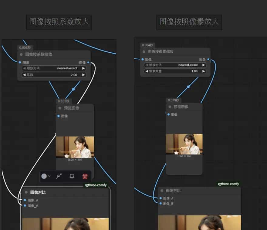Image resolution: width=267 pixels, height=230 pixels.
Task: Click the collapse dot on 图像按像素缩放 node
Action: [x=144, y=51]
